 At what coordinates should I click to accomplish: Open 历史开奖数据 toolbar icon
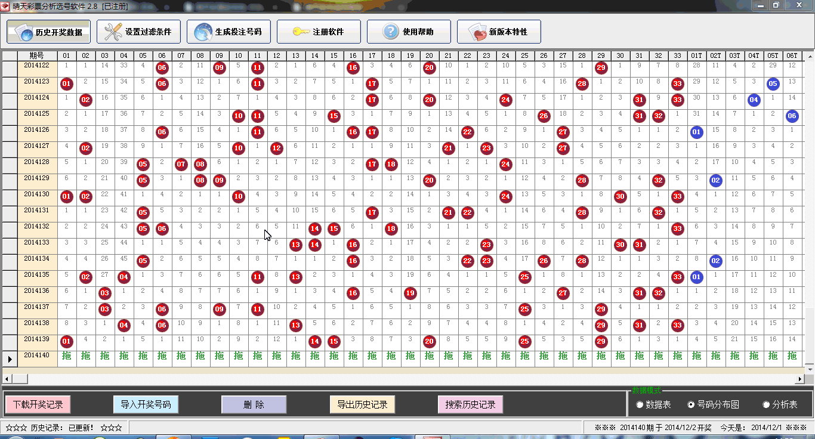[x=23, y=32]
